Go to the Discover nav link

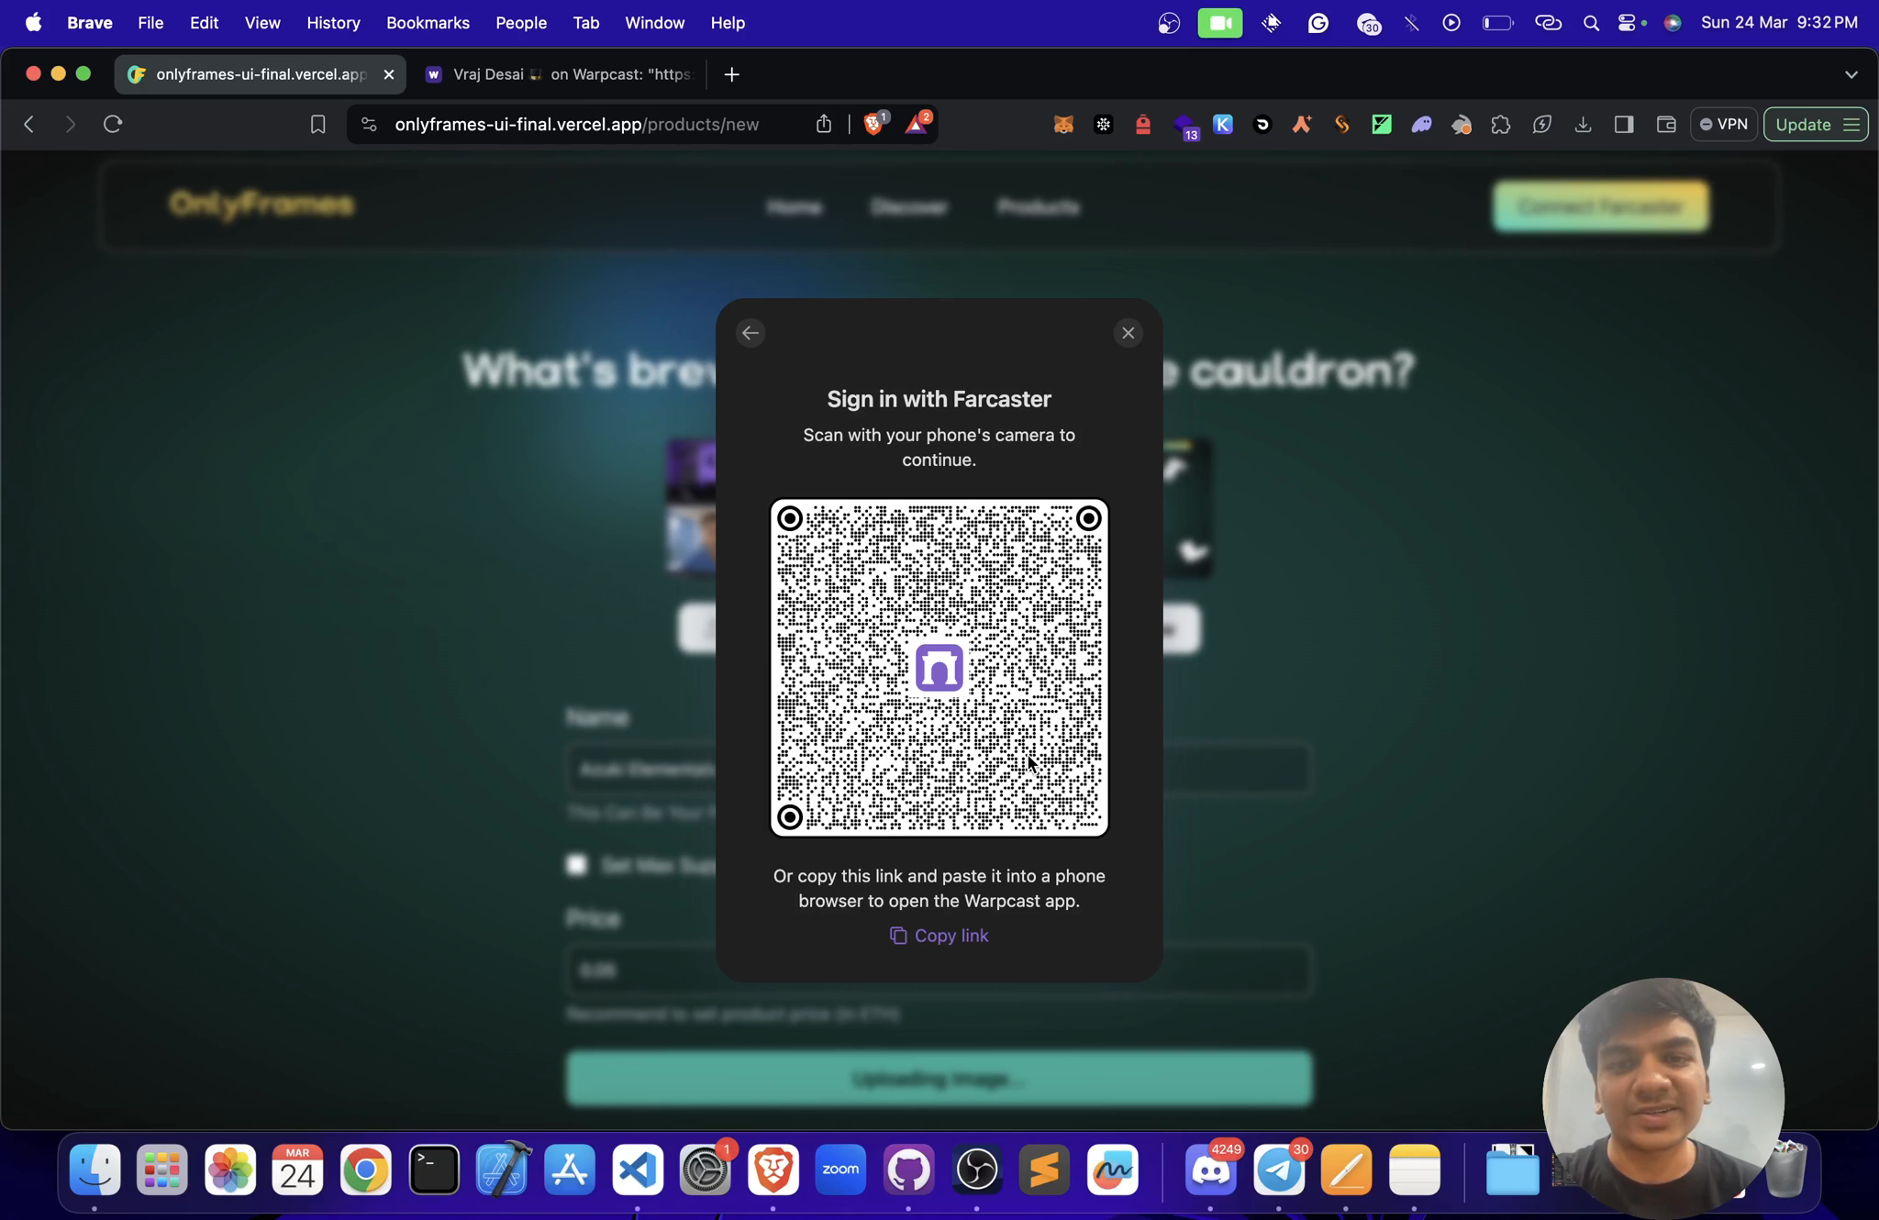click(909, 207)
